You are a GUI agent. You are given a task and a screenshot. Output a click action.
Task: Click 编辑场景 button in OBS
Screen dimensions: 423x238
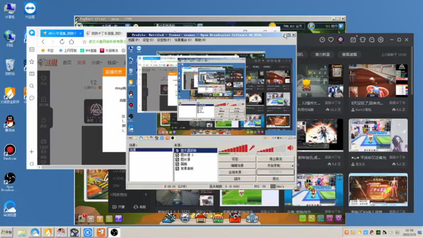pos(237,166)
